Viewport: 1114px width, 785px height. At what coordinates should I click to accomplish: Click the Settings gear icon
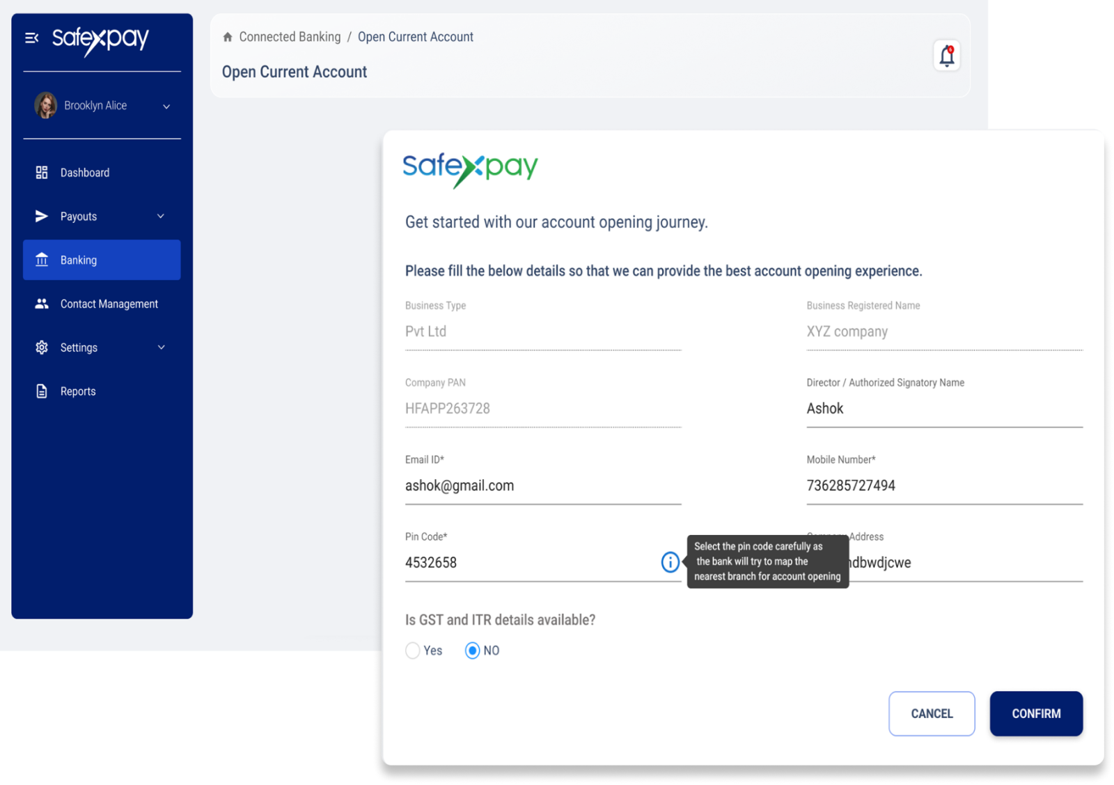pyautogui.click(x=42, y=348)
